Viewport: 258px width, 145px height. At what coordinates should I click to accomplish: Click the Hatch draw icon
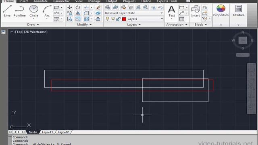point(56,19)
